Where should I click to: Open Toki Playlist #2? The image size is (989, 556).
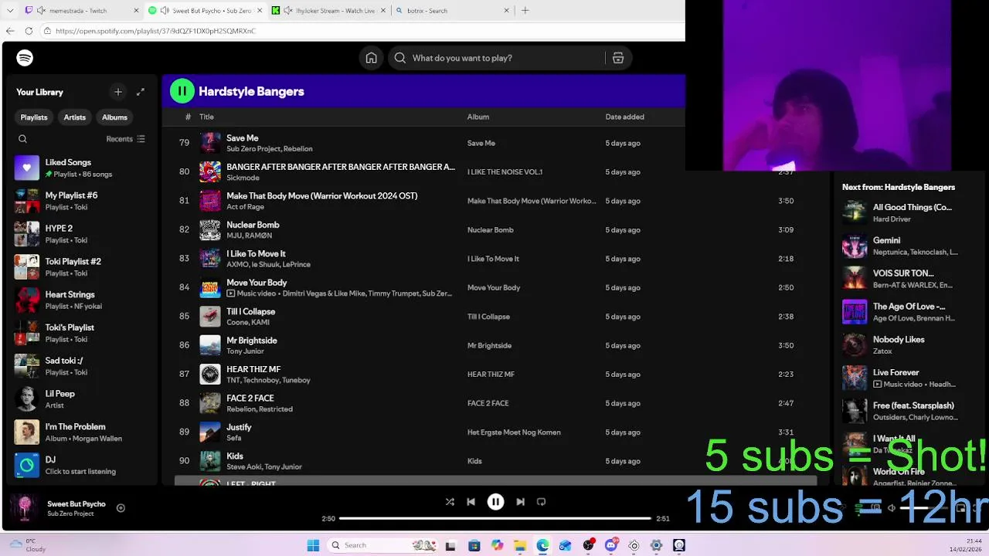(81, 267)
